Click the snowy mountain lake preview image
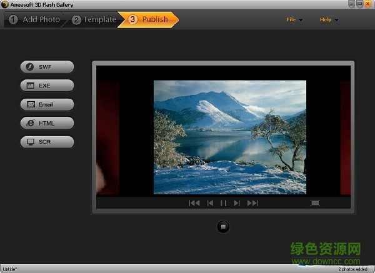This screenshot has height=273, width=375. coord(229,137)
